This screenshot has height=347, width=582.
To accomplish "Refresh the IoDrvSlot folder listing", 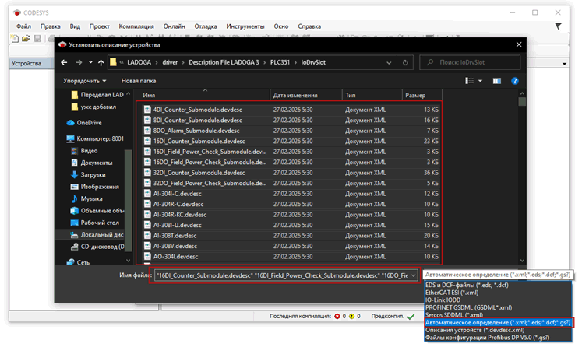I will coord(405,63).
